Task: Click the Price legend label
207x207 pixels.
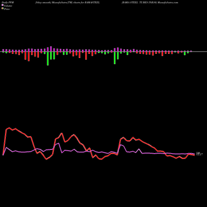Action: point(7,9)
